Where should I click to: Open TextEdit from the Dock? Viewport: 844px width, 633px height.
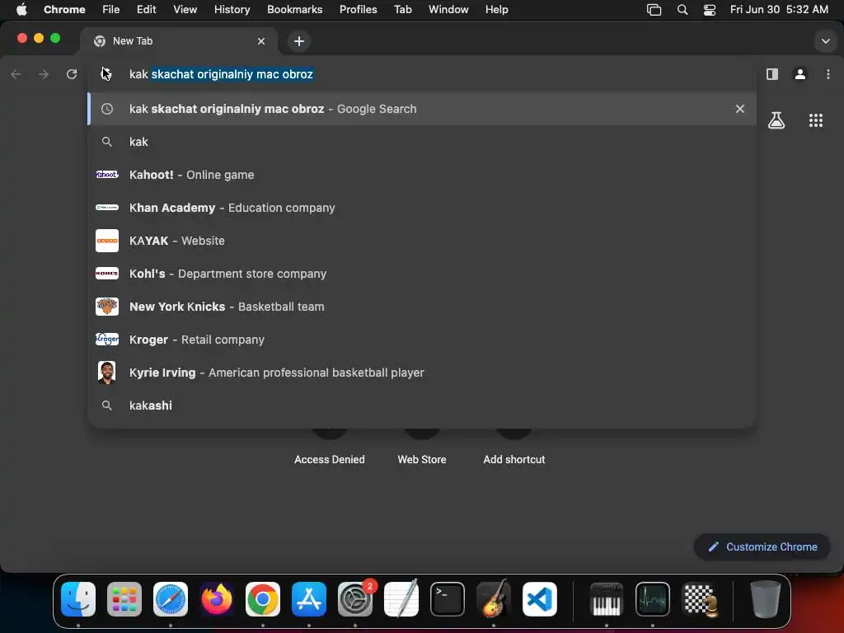tap(401, 599)
